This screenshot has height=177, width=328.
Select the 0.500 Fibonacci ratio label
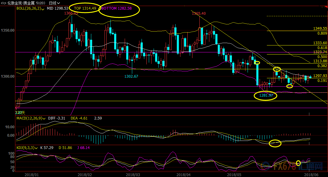click(x=322, y=57)
